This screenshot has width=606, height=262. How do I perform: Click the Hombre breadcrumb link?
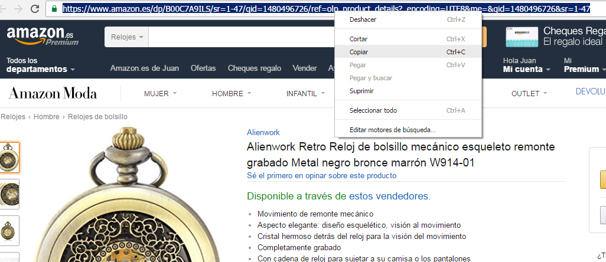(x=47, y=116)
